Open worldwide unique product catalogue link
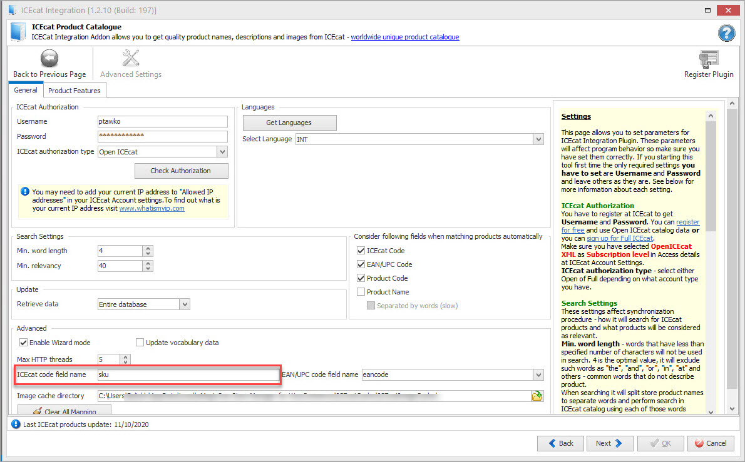The width and height of the screenshot is (745, 462). [x=405, y=37]
